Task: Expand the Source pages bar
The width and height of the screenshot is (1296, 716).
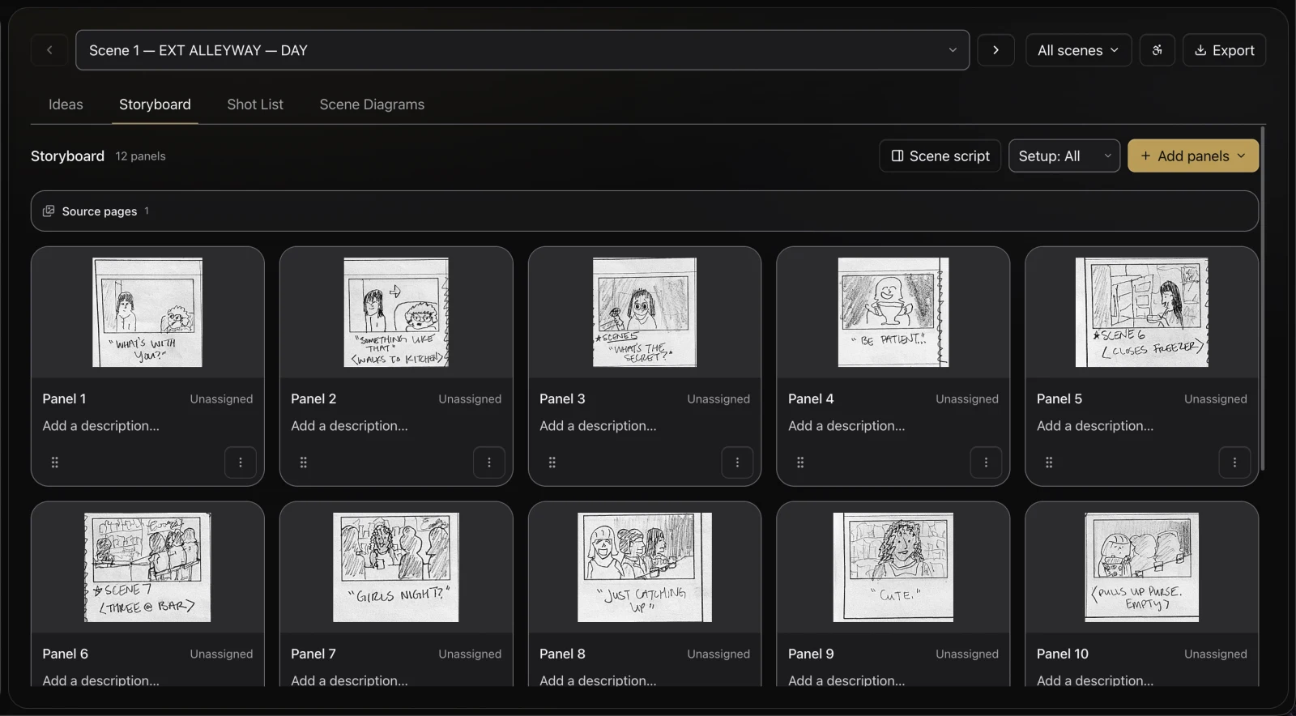Action: 645,211
